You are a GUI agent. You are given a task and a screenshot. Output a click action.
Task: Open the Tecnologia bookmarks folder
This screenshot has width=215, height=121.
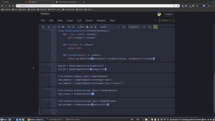point(42,10)
